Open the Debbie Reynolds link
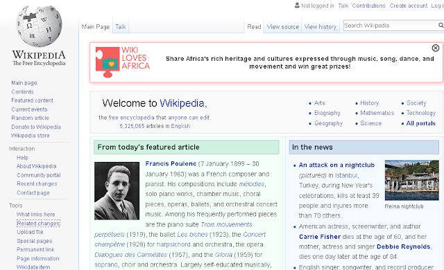 tap(404, 246)
